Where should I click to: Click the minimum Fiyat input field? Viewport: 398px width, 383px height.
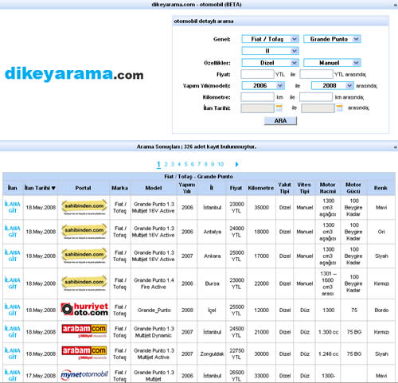point(257,74)
